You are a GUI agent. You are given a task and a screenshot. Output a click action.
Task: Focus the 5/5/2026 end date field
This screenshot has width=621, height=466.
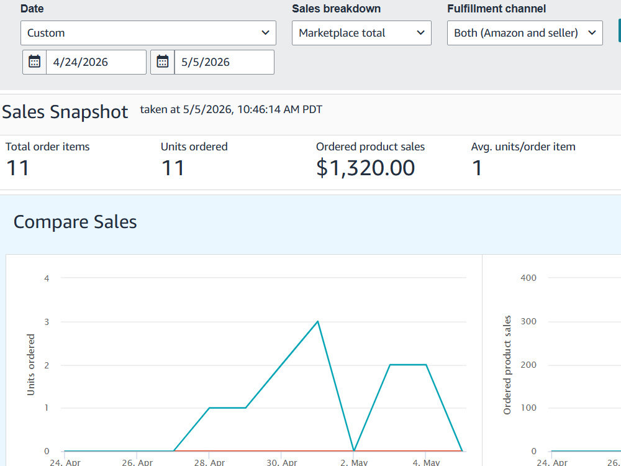(224, 62)
